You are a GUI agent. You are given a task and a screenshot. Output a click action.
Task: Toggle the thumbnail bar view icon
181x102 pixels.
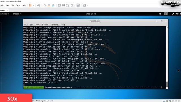pyautogui.click(x=63, y=5)
